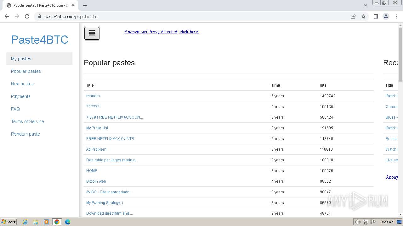
Task: Select hits value 1493742
Action: pos(327,96)
